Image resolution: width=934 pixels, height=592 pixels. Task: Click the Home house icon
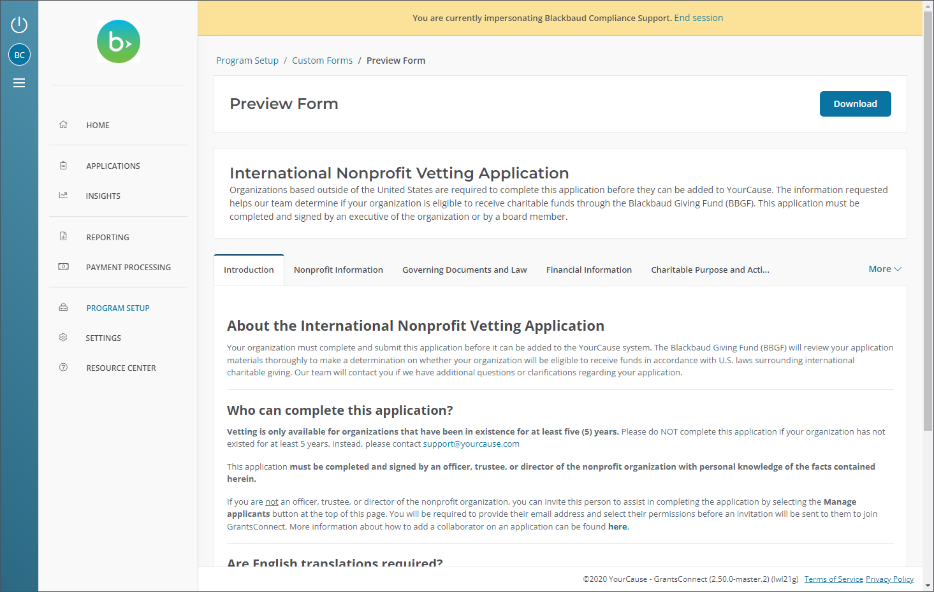pyautogui.click(x=63, y=125)
